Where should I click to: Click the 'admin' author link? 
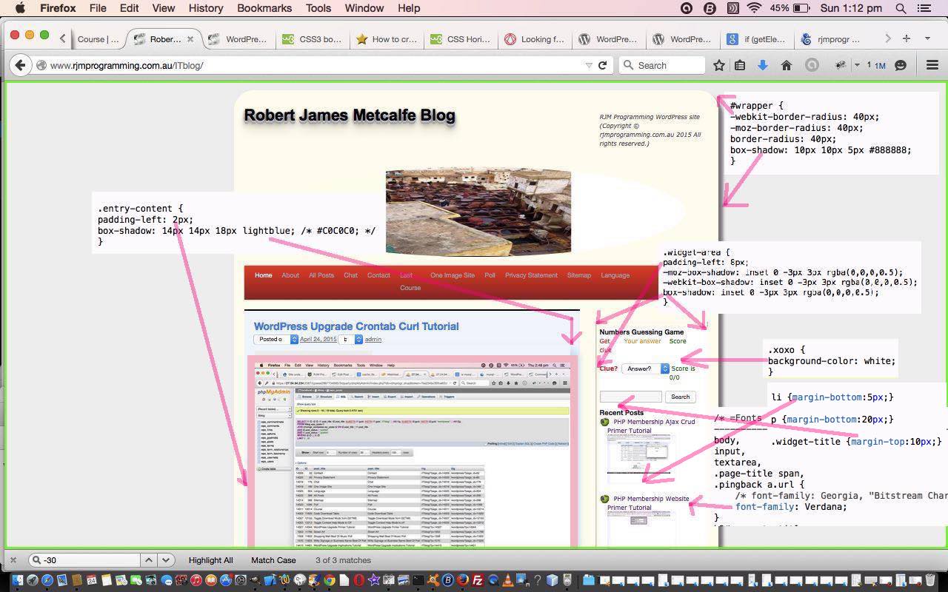(x=373, y=340)
